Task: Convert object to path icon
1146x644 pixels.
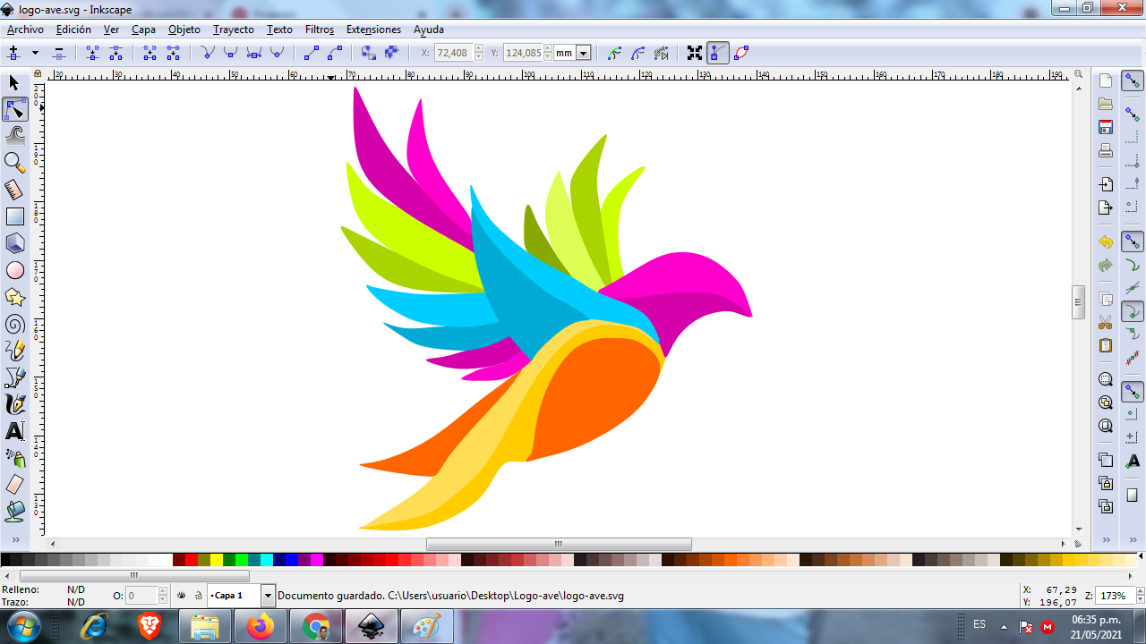Action: (x=369, y=53)
